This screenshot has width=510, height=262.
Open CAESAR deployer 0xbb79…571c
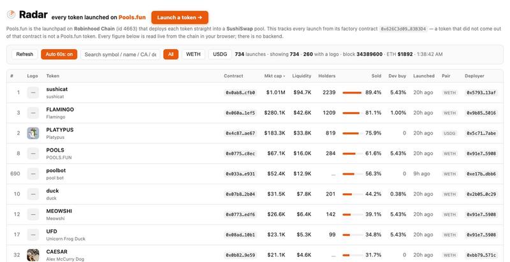coord(481,255)
